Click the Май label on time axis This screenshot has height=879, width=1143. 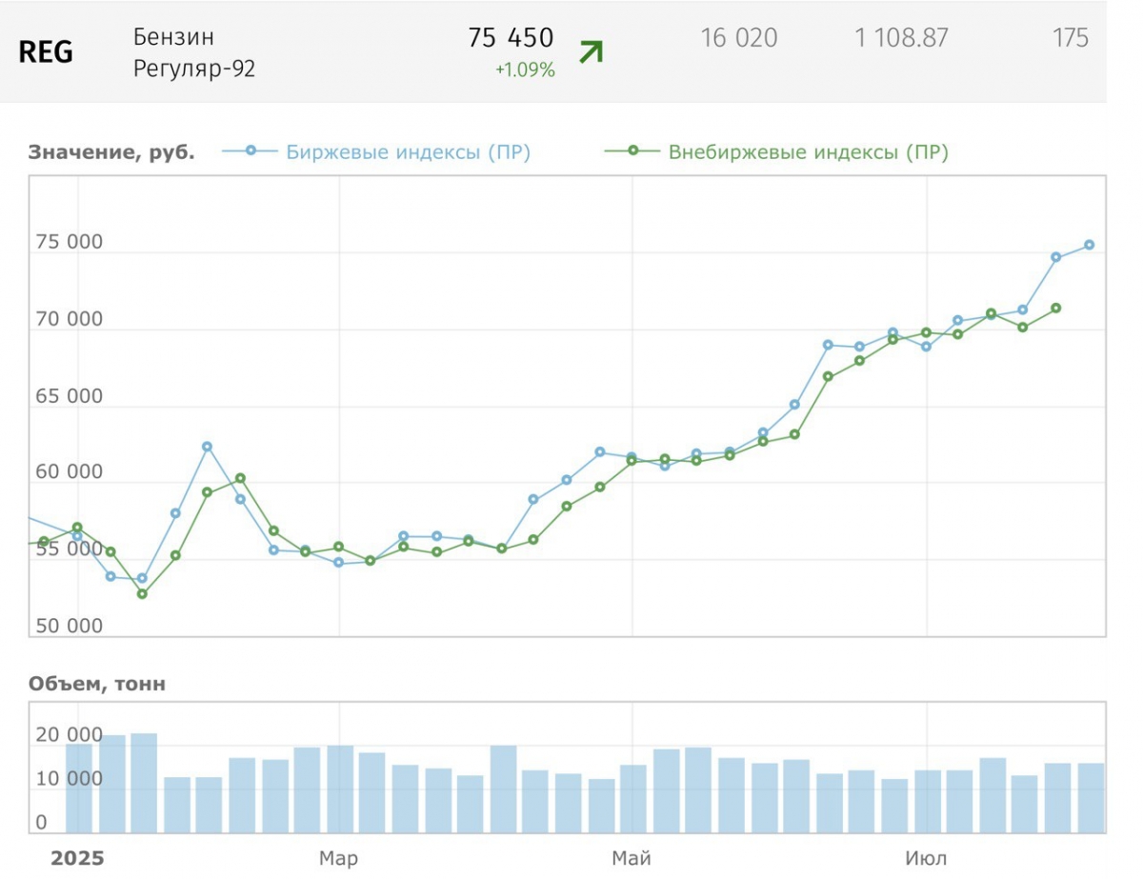[x=632, y=859]
